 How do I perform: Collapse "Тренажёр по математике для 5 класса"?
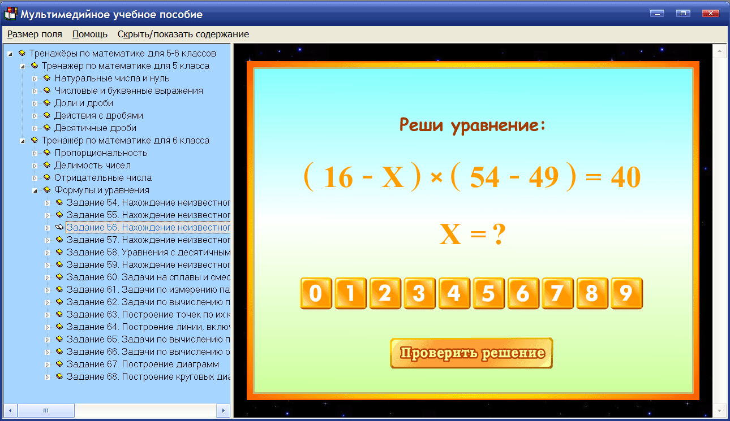pos(22,66)
